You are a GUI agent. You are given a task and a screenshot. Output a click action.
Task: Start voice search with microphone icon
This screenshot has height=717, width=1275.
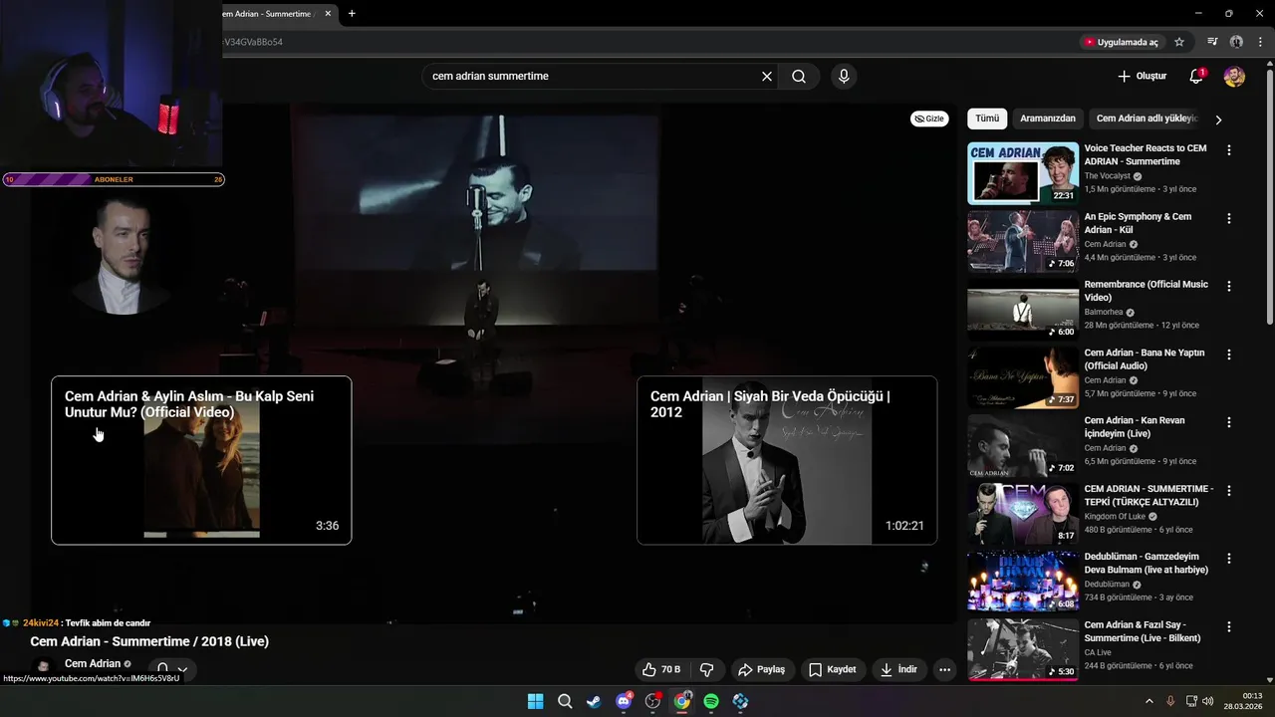(844, 77)
